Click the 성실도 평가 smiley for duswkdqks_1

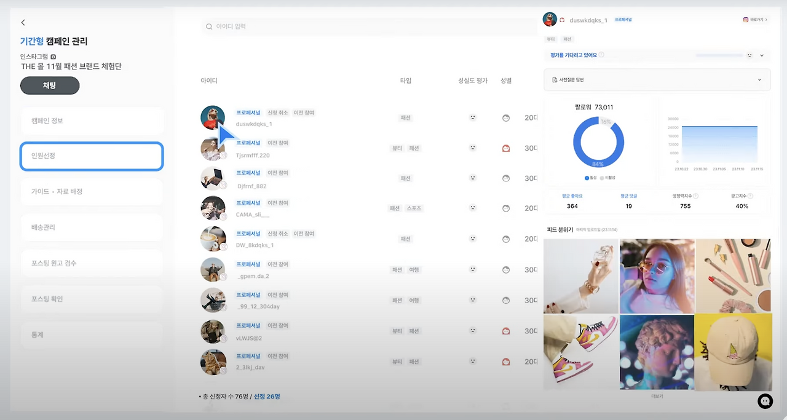click(472, 117)
